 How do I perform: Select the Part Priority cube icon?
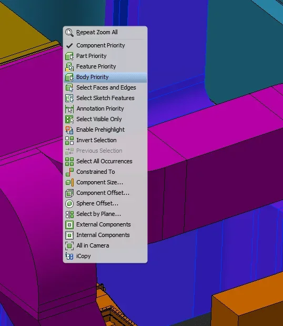click(x=69, y=56)
